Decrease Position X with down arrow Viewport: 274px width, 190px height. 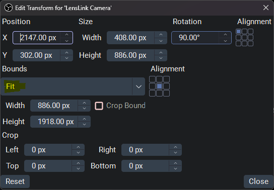[66, 41]
